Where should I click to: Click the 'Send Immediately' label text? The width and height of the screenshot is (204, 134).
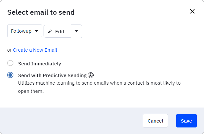click(x=40, y=64)
